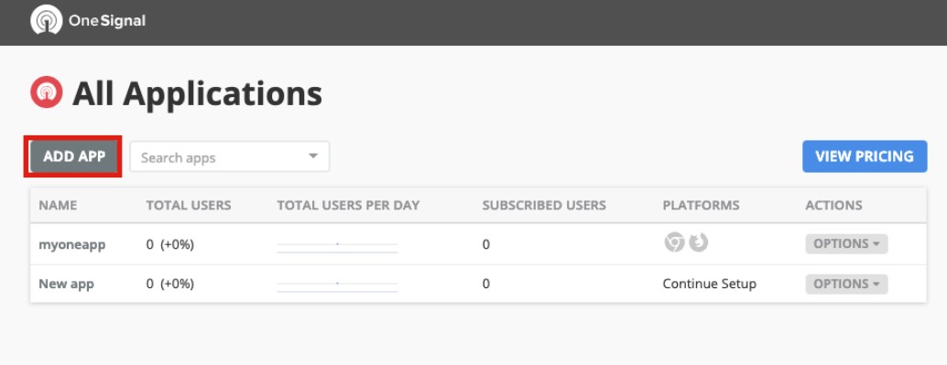Expand the Search apps dropdown arrow
This screenshot has width=947, height=365.
(313, 156)
